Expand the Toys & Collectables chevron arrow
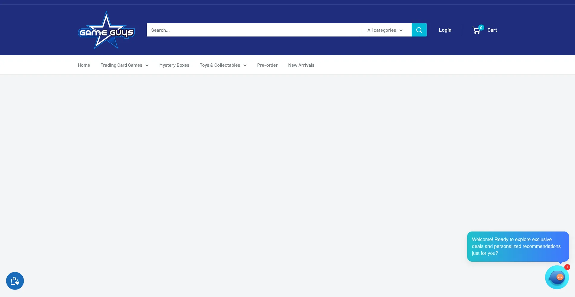The height and width of the screenshot is (297, 575). [245, 66]
